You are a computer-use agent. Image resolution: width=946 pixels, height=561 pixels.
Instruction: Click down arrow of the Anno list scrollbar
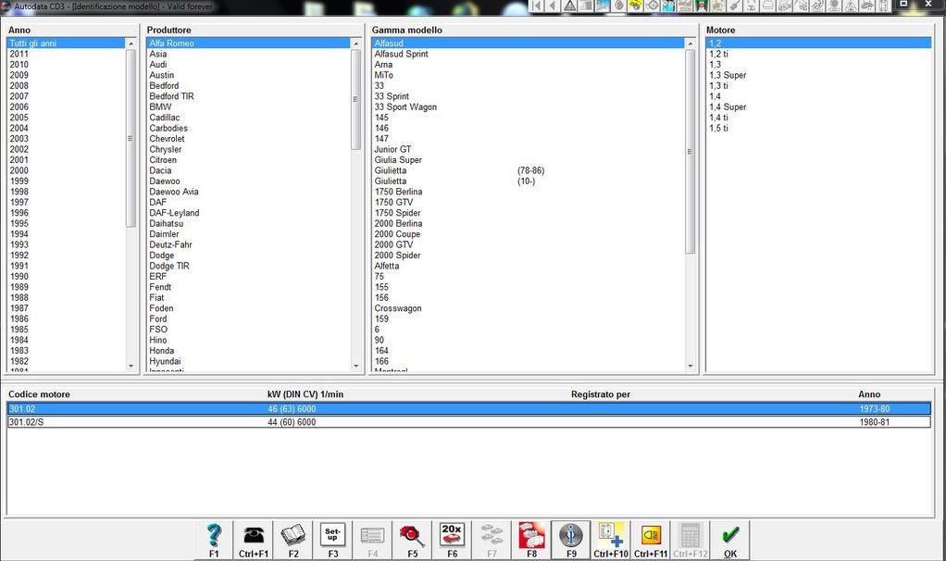click(x=131, y=367)
